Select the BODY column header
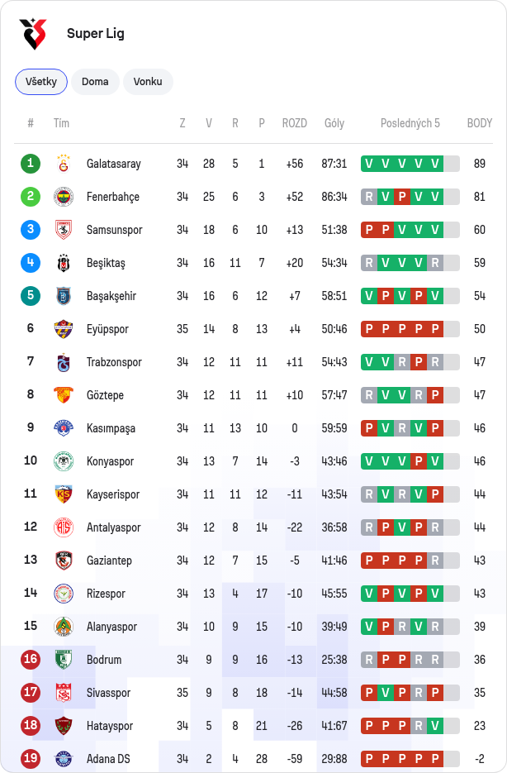Image resolution: width=507 pixels, height=773 pixels. (480, 123)
